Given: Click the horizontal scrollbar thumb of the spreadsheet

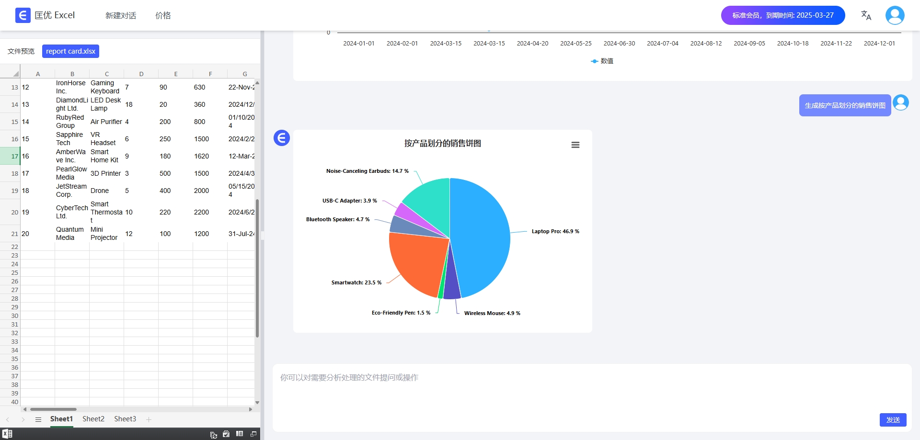Looking at the screenshot, I should click(53, 409).
